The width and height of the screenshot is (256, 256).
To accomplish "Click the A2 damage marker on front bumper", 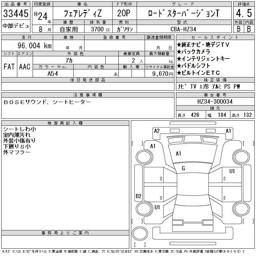I will (157, 131).
